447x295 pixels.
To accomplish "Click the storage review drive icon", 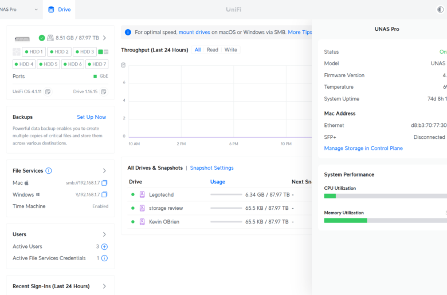I will (x=142, y=208).
